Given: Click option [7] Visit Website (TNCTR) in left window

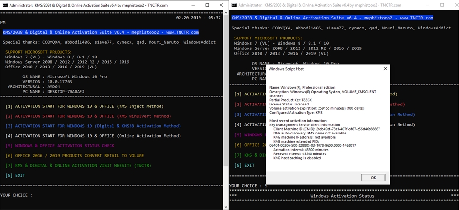Looking at the screenshot, I should (78, 166).
